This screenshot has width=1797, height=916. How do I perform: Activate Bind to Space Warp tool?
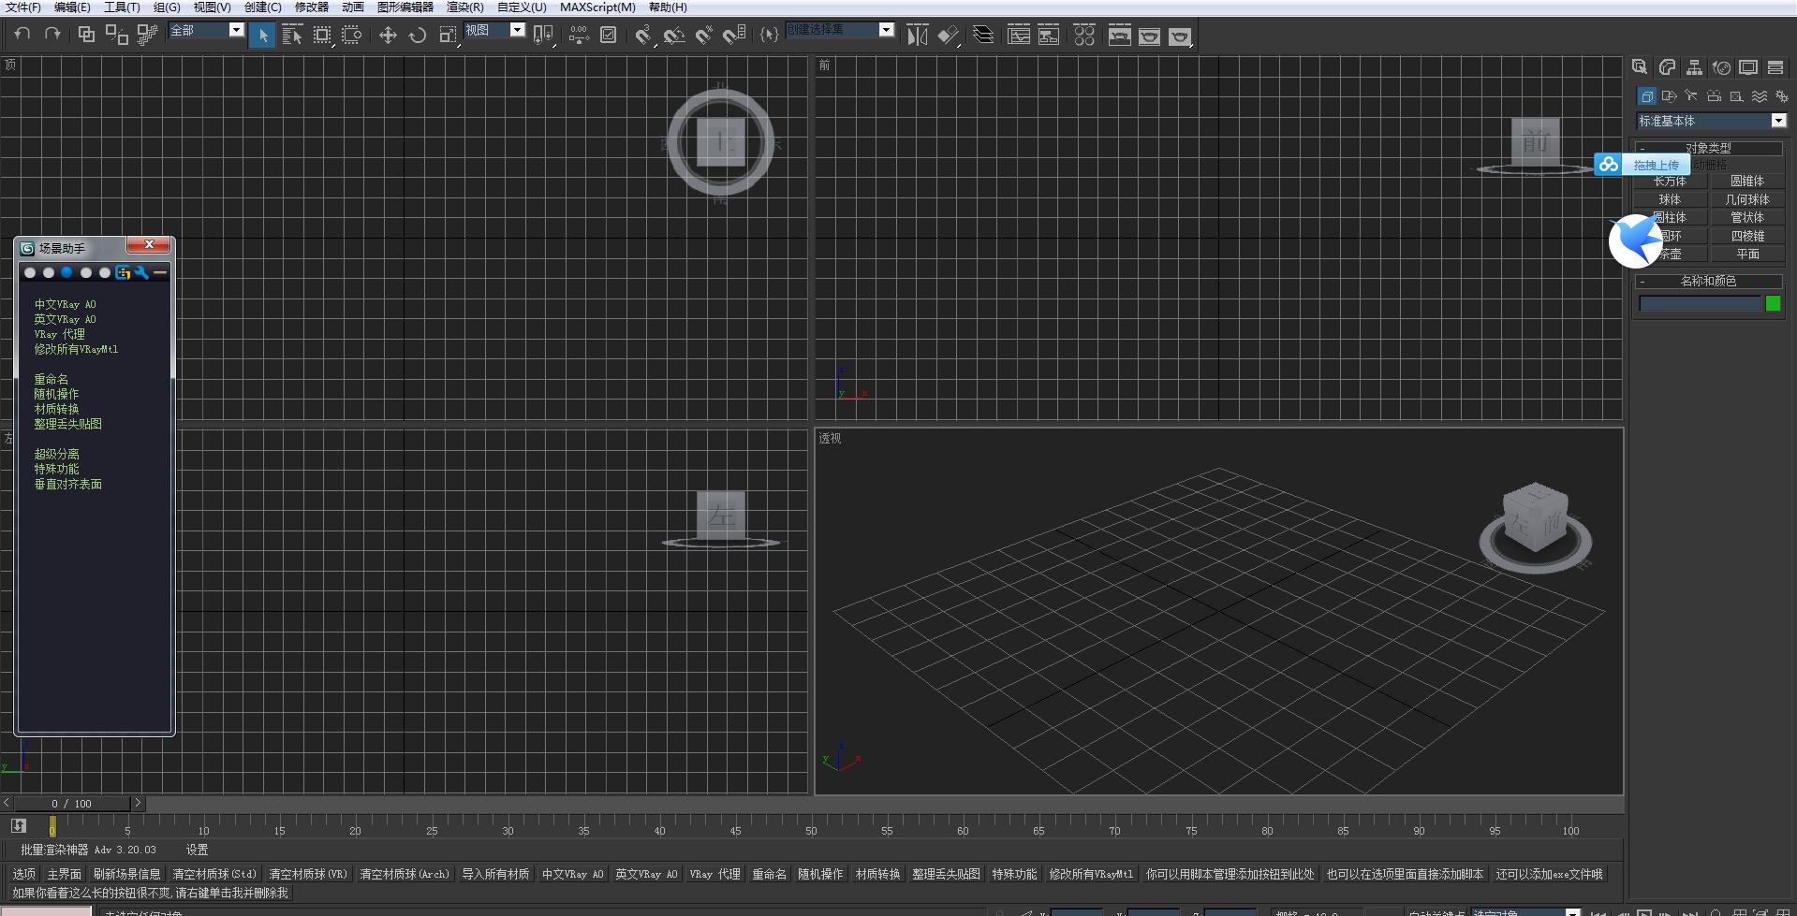(x=147, y=35)
